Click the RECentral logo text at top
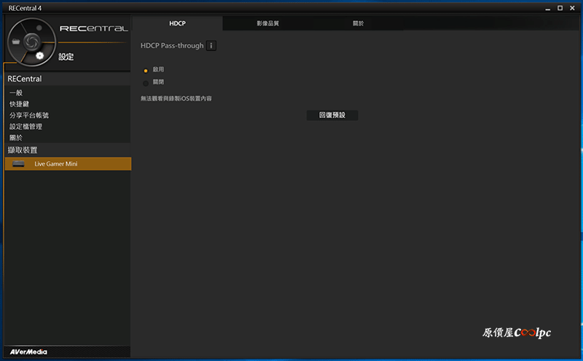583x361 pixels. point(94,28)
